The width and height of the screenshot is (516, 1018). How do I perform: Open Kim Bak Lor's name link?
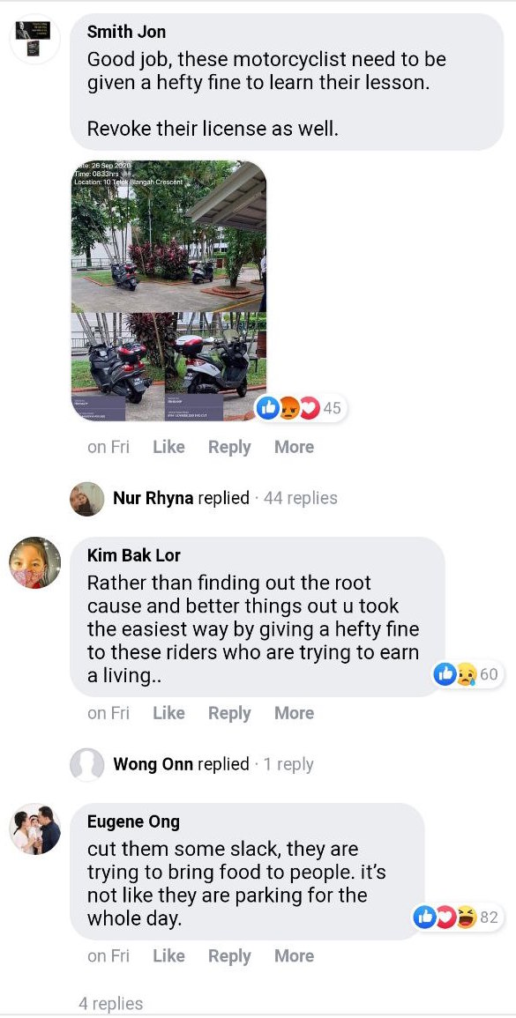pos(134,556)
